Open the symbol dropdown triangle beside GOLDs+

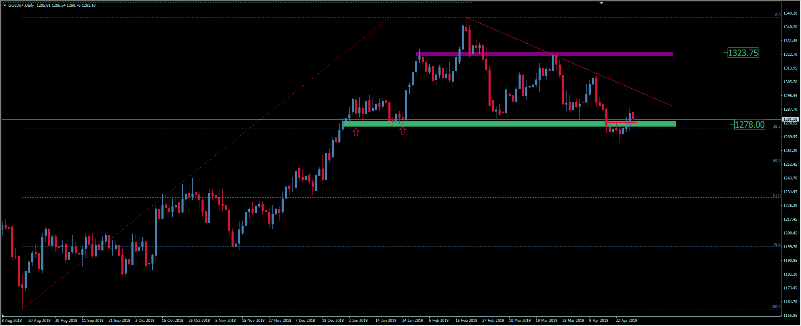pyautogui.click(x=5, y=5)
